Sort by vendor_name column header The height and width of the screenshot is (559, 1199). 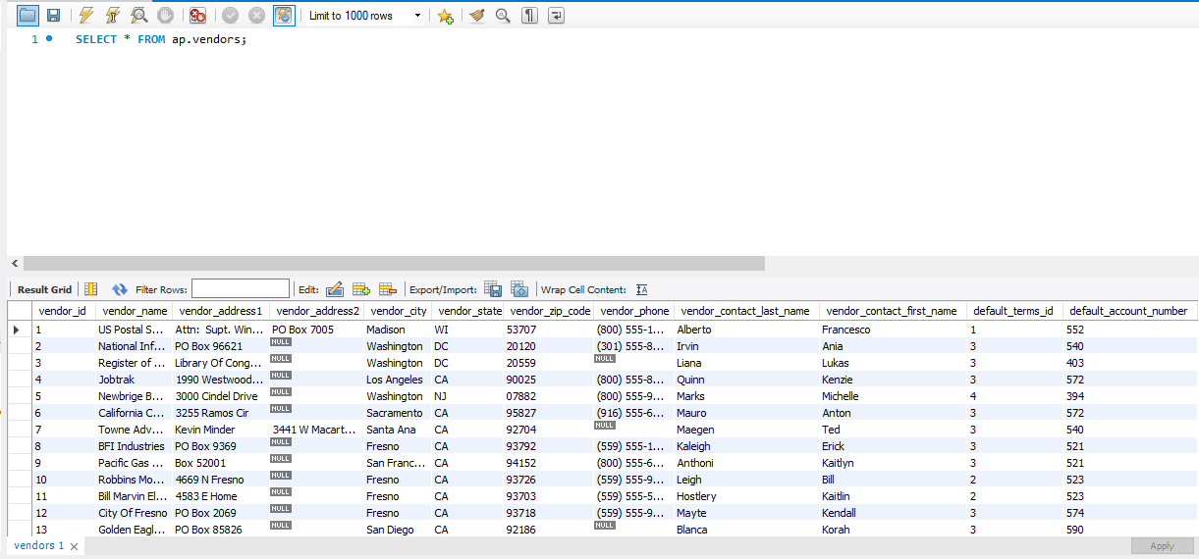coord(133,311)
